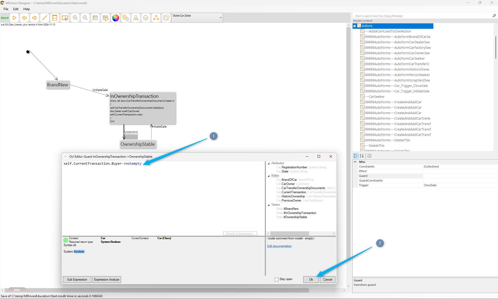
Task: Collapse the Roles section in OCL editor
Action: click(269, 176)
